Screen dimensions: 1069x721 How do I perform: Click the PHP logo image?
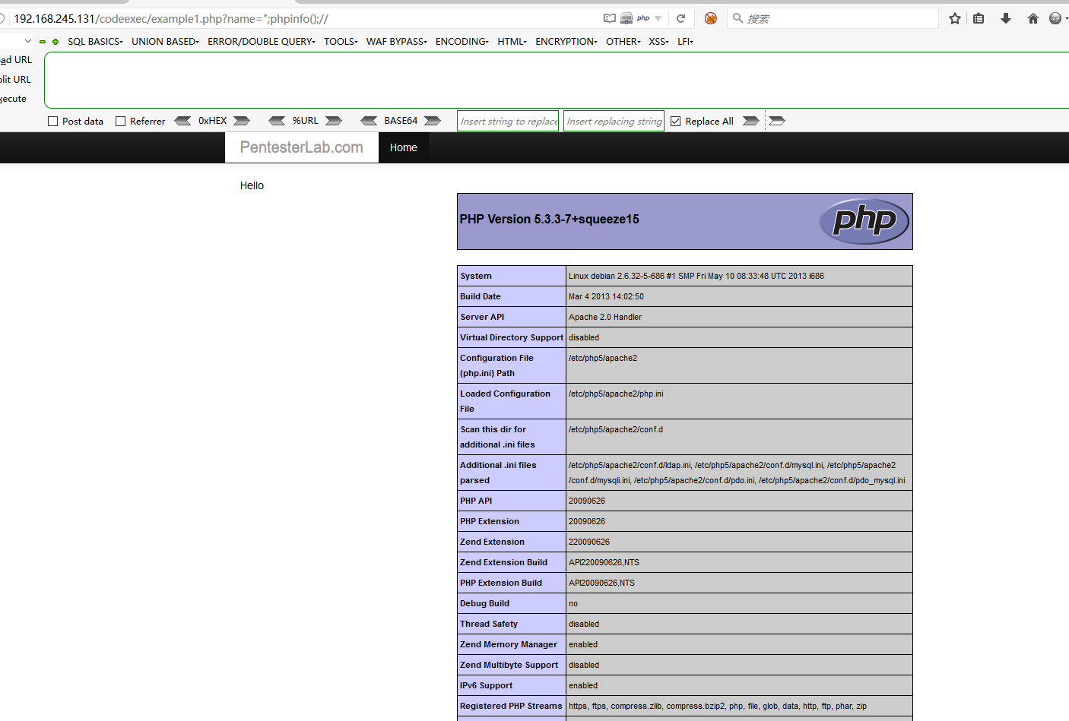click(x=864, y=221)
